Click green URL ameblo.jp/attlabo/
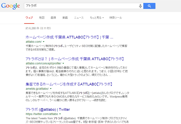 [37, 89]
